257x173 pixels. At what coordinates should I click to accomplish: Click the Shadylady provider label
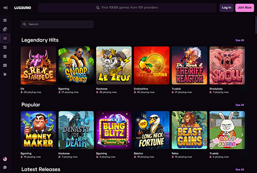click(216, 89)
